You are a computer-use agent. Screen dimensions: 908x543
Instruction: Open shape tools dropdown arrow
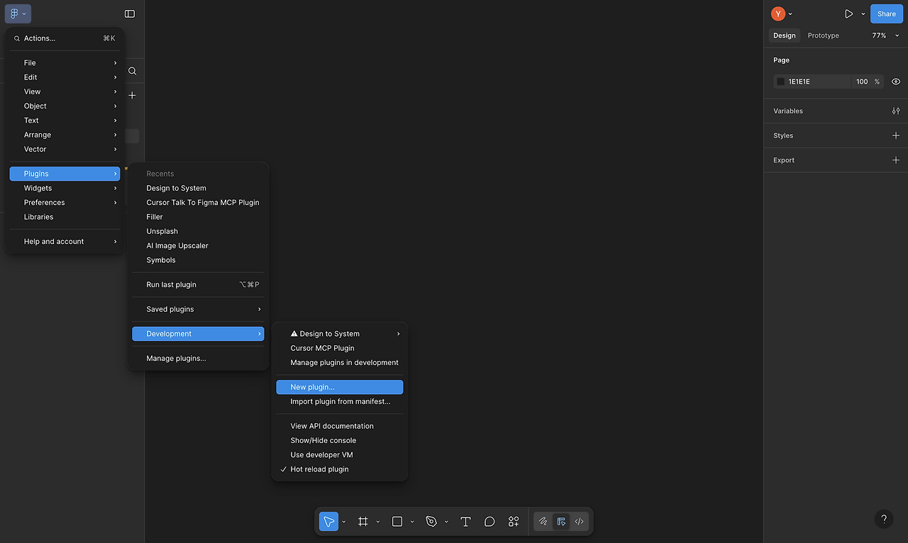[x=412, y=522]
